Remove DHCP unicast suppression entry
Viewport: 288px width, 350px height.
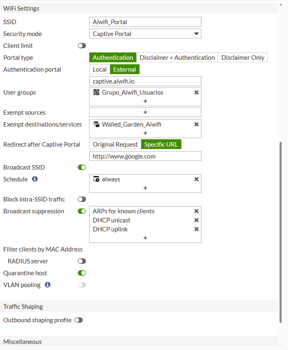[196, 221]
